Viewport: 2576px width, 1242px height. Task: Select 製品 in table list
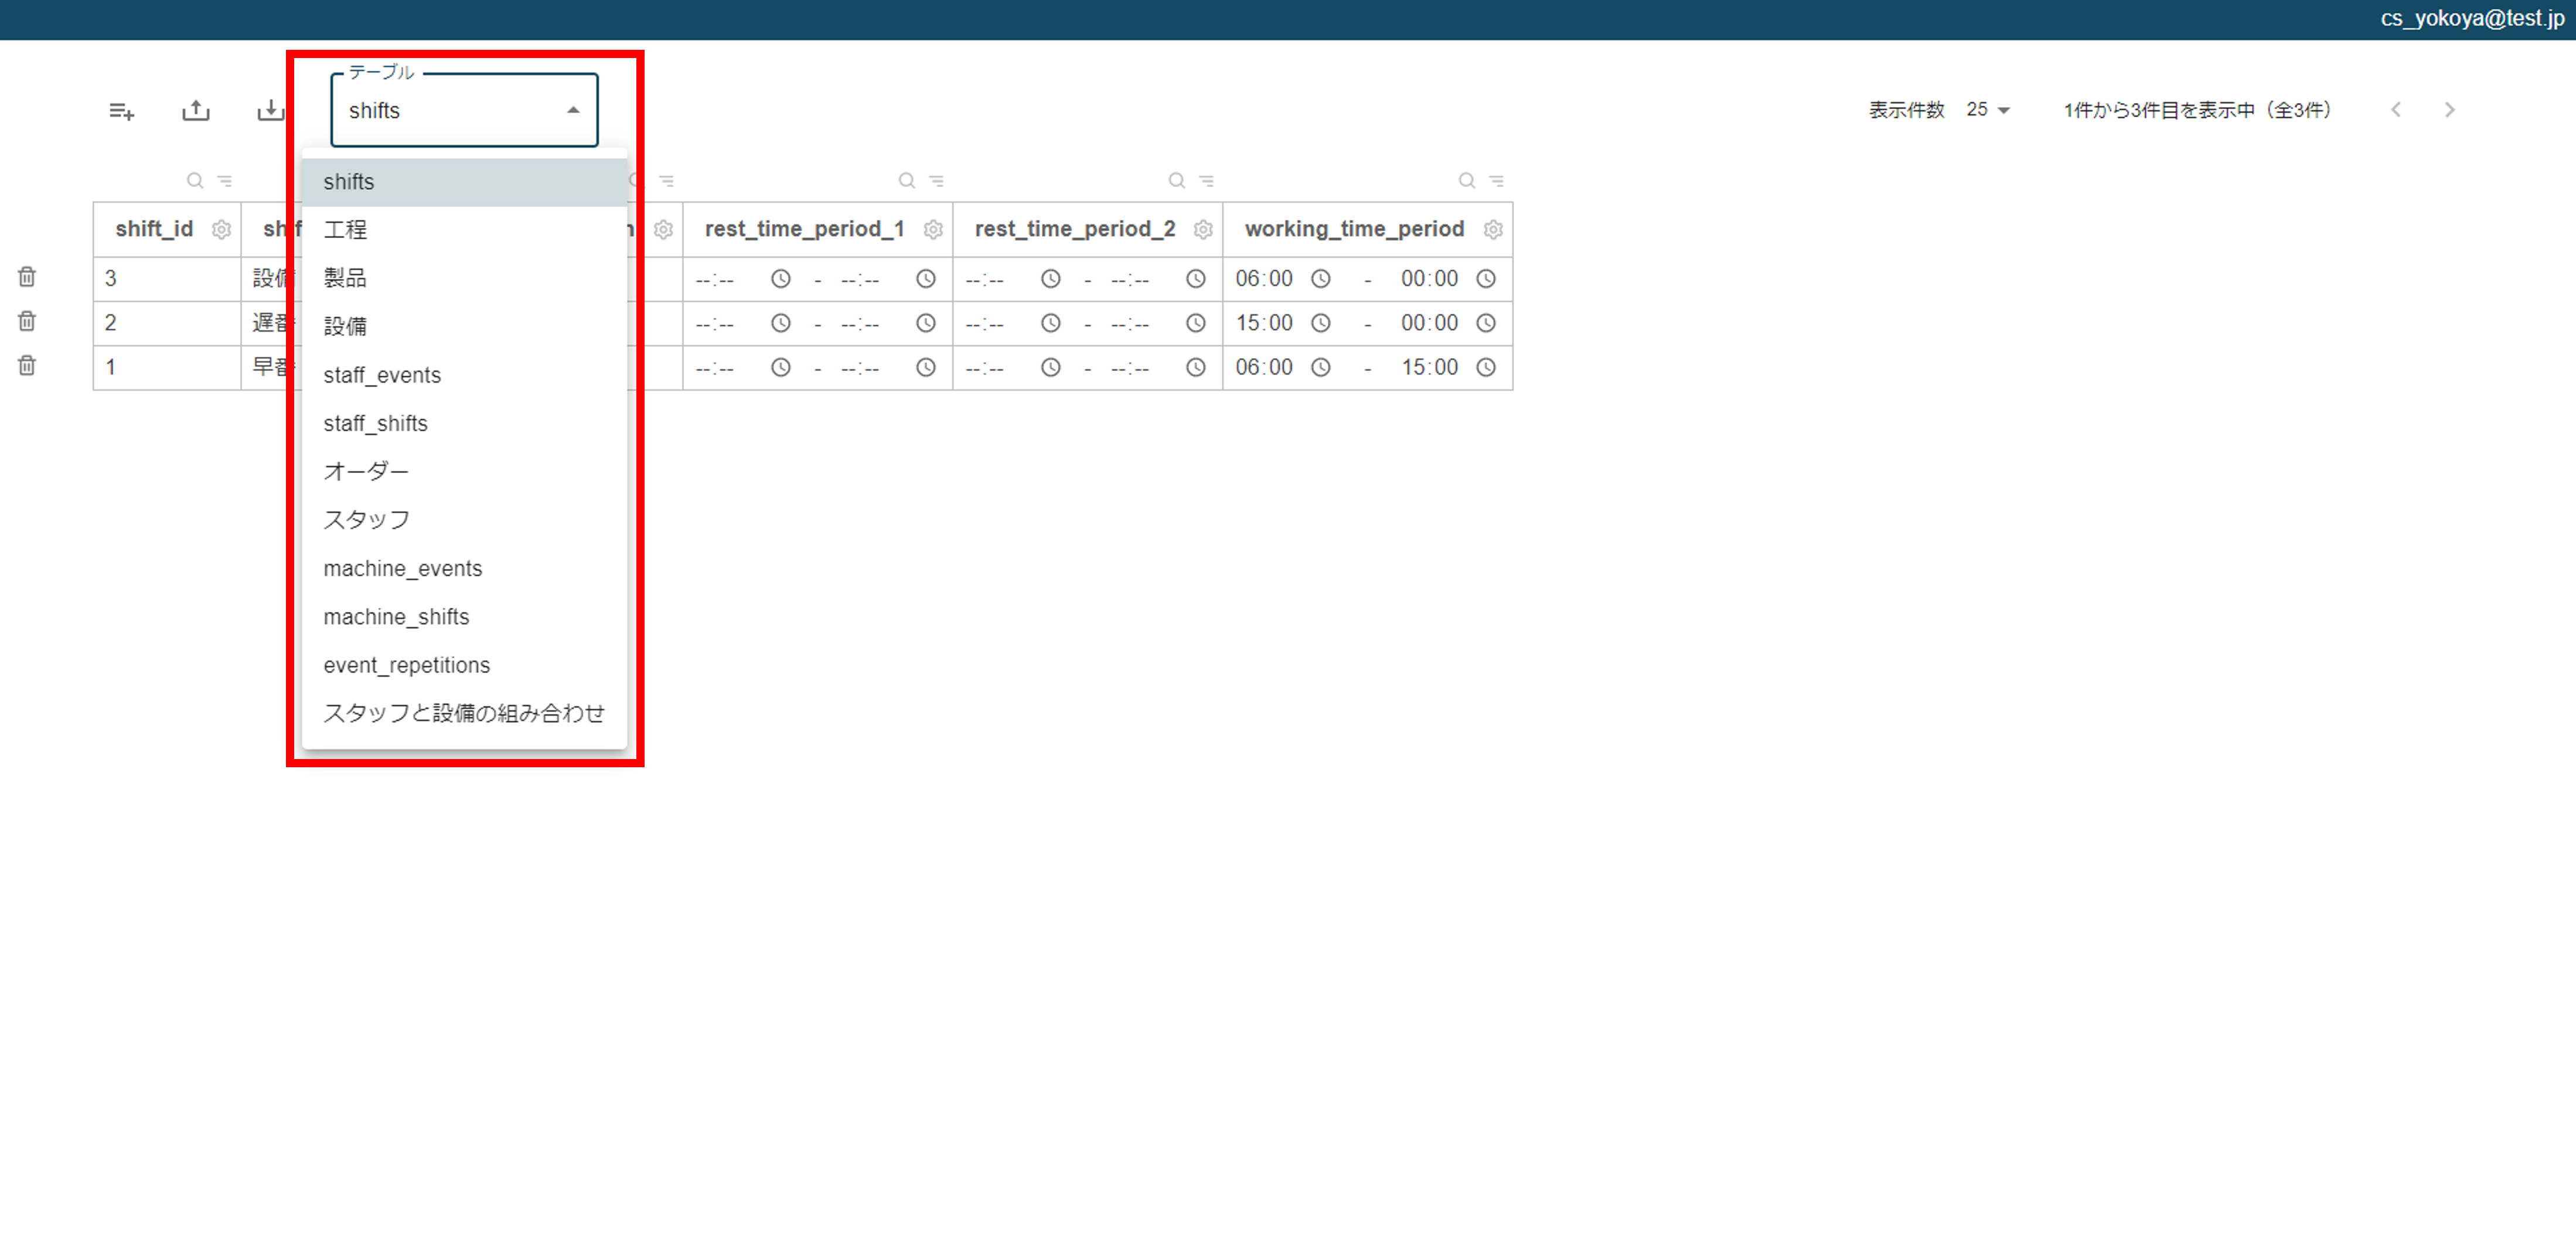click(x=464, y=278)
